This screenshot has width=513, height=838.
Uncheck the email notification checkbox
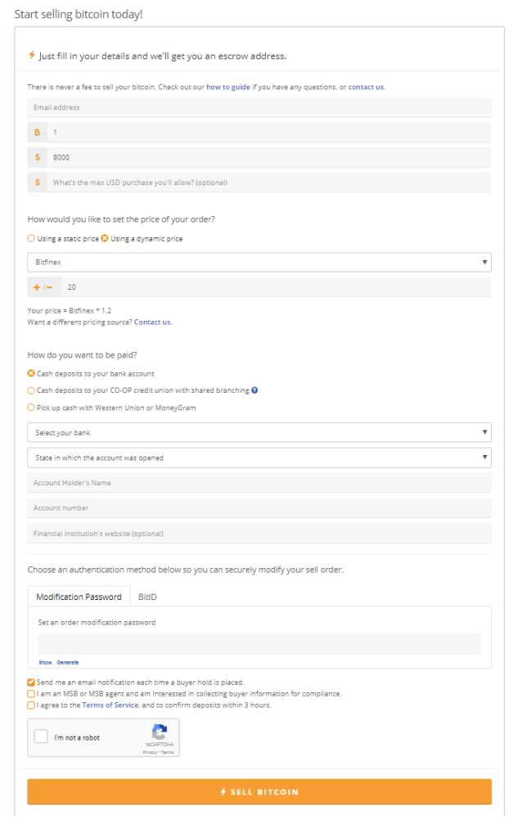tap(31, 682)
